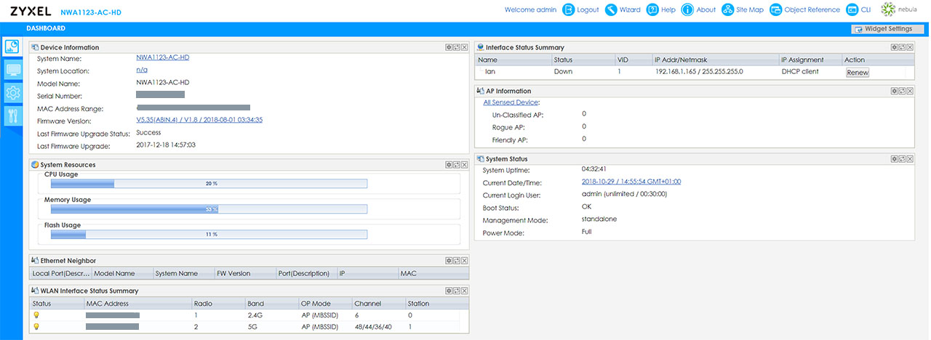Open Object Reference from header
The width and height of the screenshot is (931, 340).
tap(805, 10)
